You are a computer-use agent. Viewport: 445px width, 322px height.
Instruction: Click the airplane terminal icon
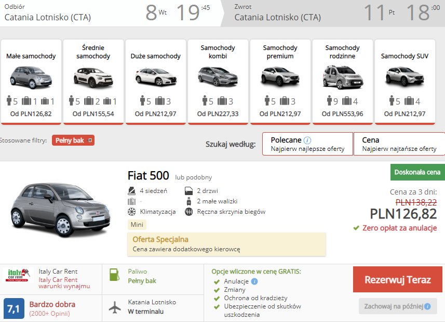(x=115, y=307)
